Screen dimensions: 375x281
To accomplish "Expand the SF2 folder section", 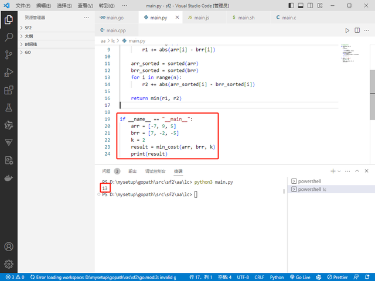I will click(56, 28).
